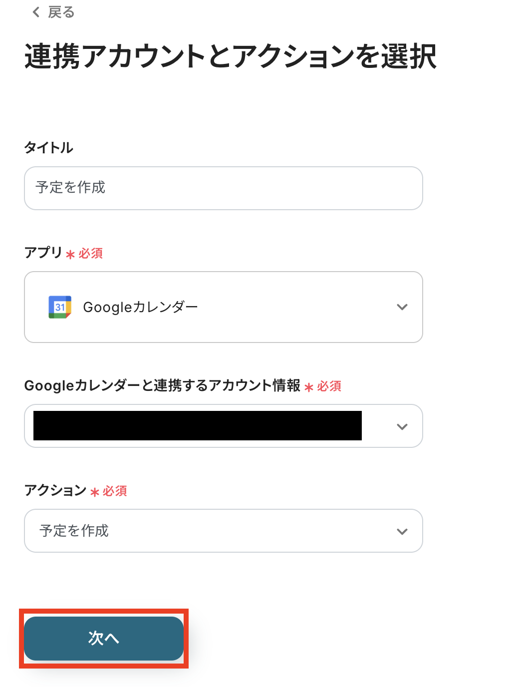This screenshot has width=511, height=687.
Task: Open the account info dropdown chevron
Action: (x=402, y=426)
